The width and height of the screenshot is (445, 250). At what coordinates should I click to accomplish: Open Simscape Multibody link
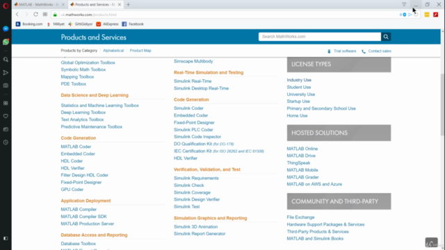coord(193,61)
